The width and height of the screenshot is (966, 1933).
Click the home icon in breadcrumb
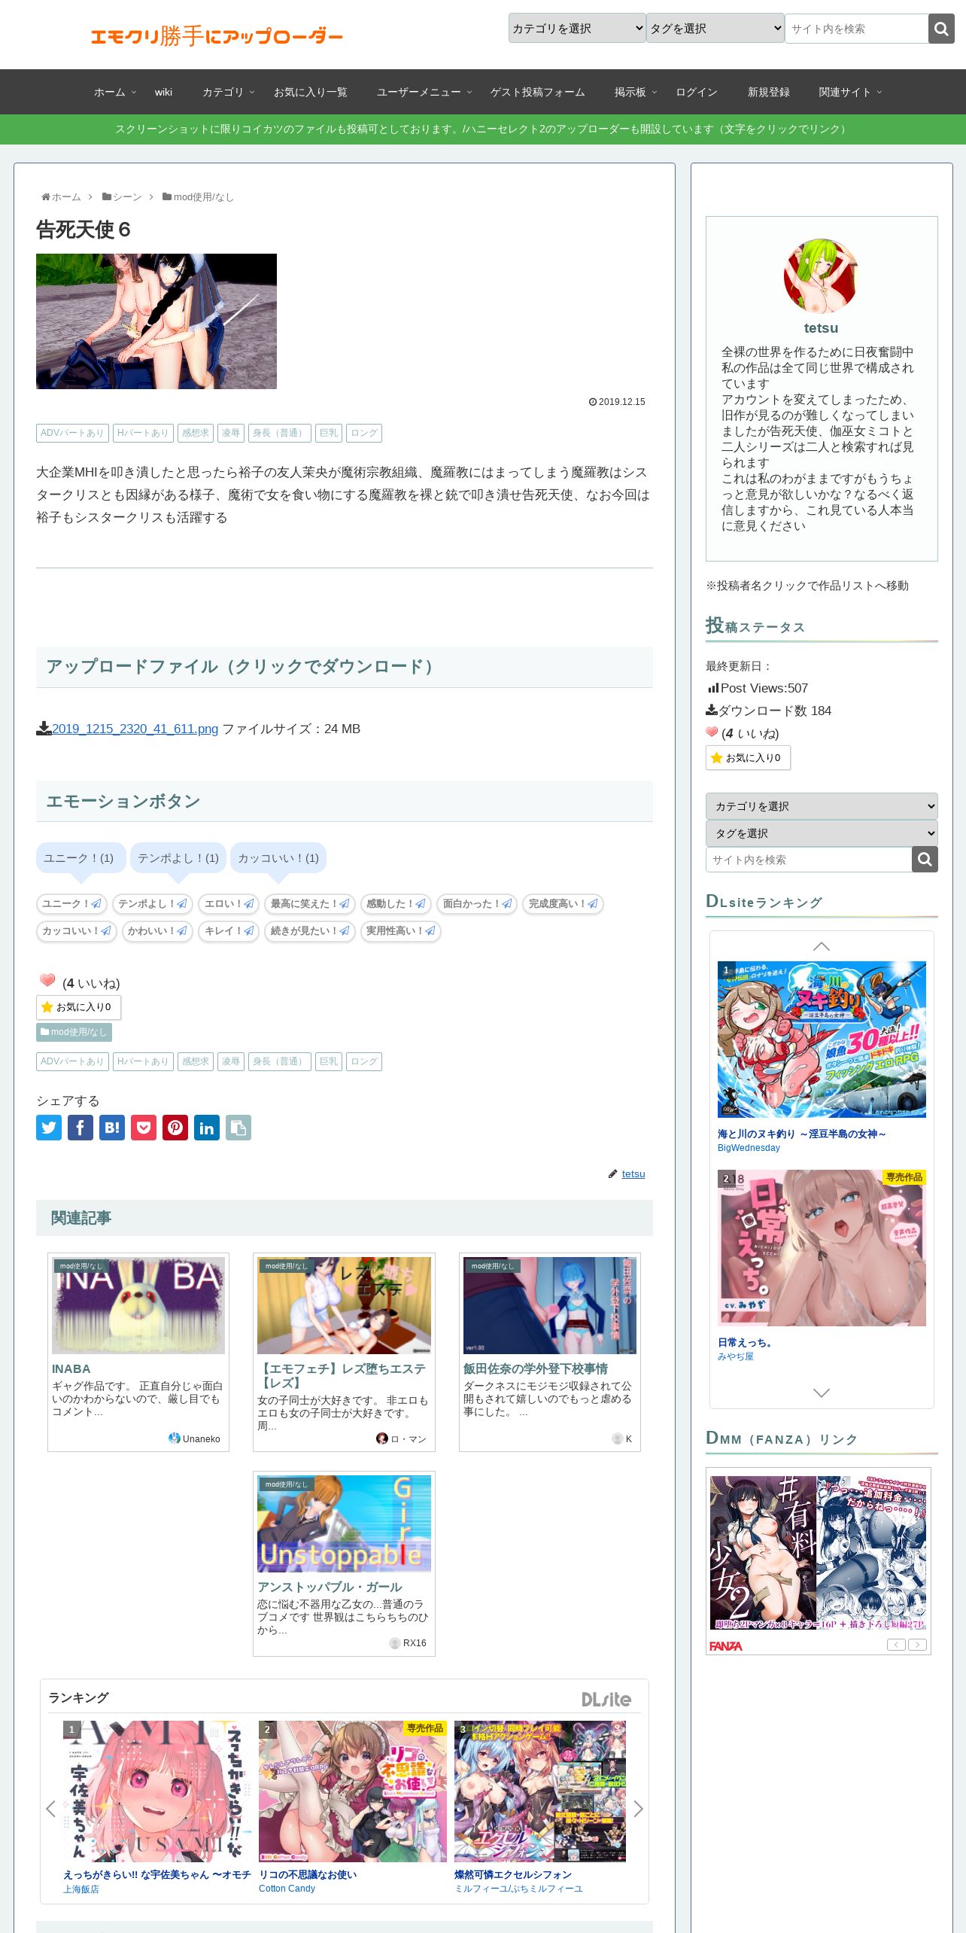46,197
